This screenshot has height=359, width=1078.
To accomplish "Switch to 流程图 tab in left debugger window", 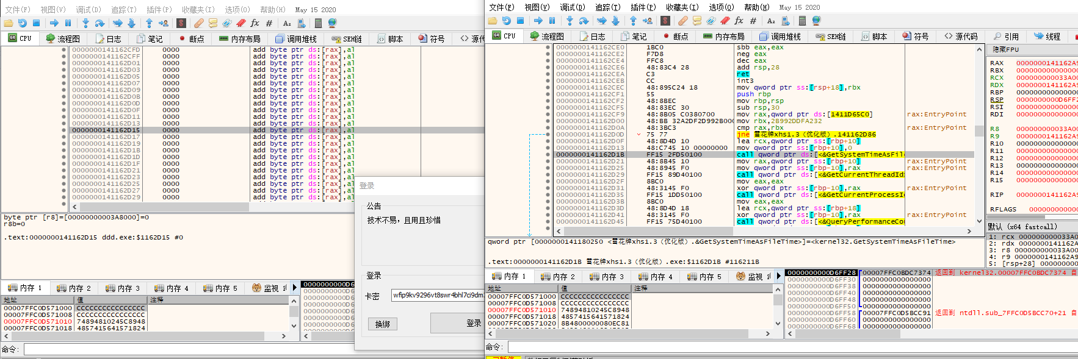I will (63, 38).
